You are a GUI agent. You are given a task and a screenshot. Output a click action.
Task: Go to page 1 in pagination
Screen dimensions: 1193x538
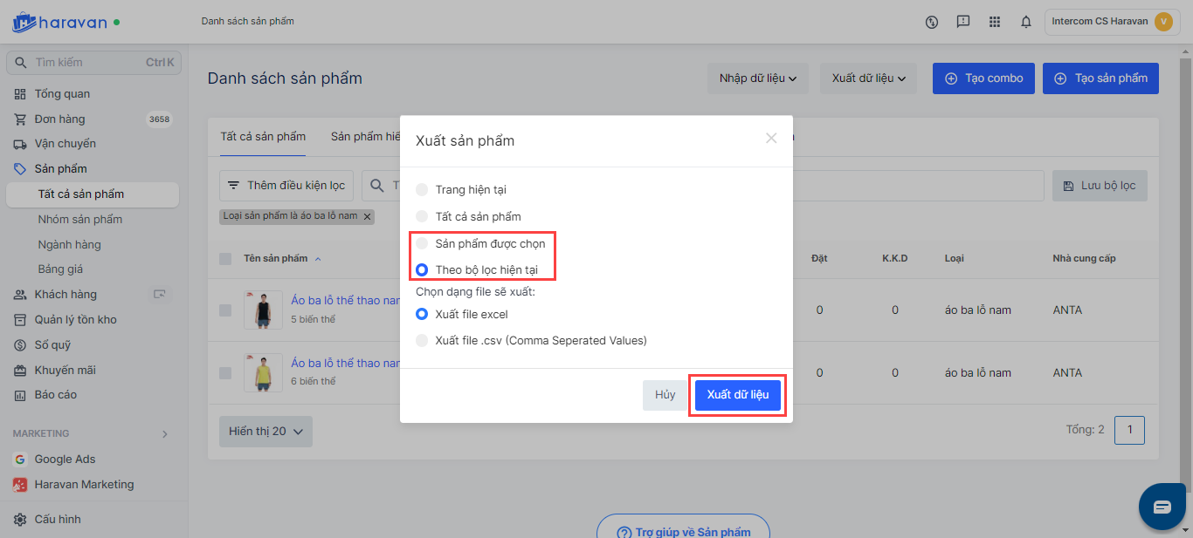[x=1130, y=430]
